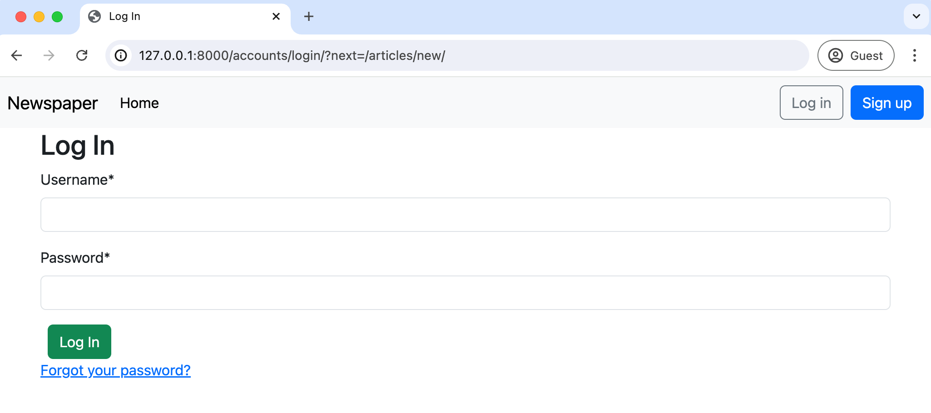The width and height of the screenshot is (931, 413).
Task: Open the Guest profile button
Action: [856, 55]
